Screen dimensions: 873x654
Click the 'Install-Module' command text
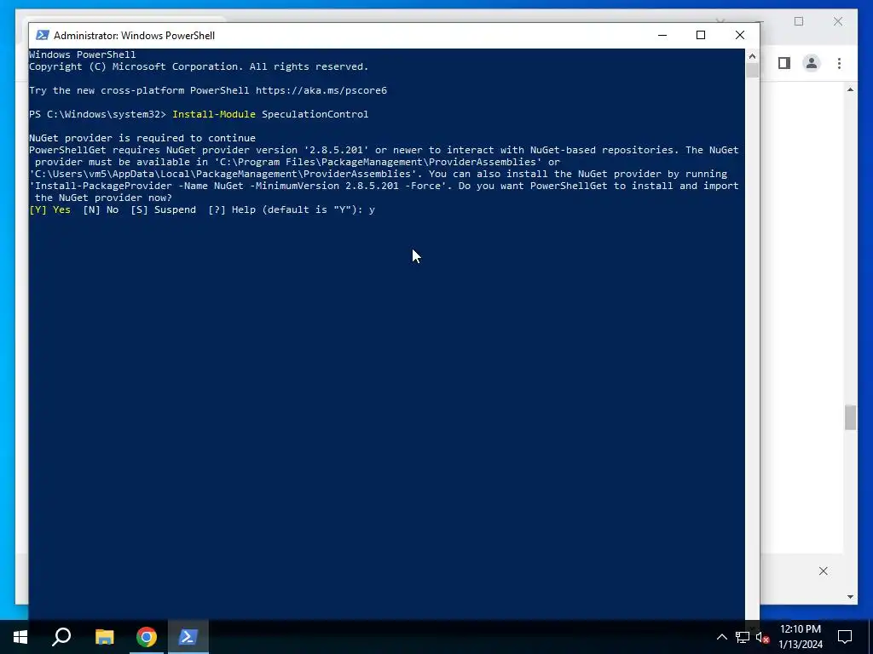(214, 114)
